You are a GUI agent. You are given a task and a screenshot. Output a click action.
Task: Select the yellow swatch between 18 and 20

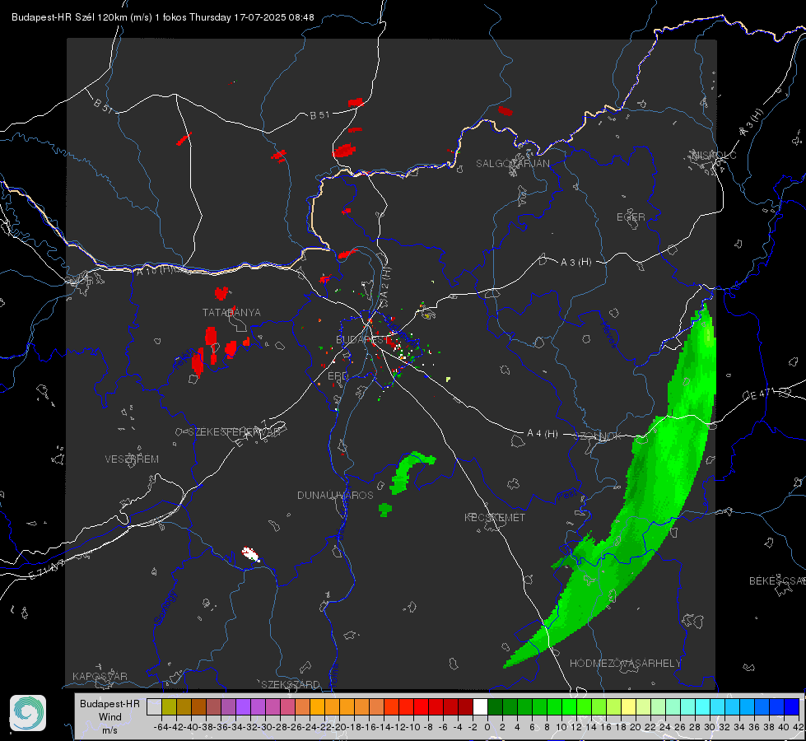(628, 706)
